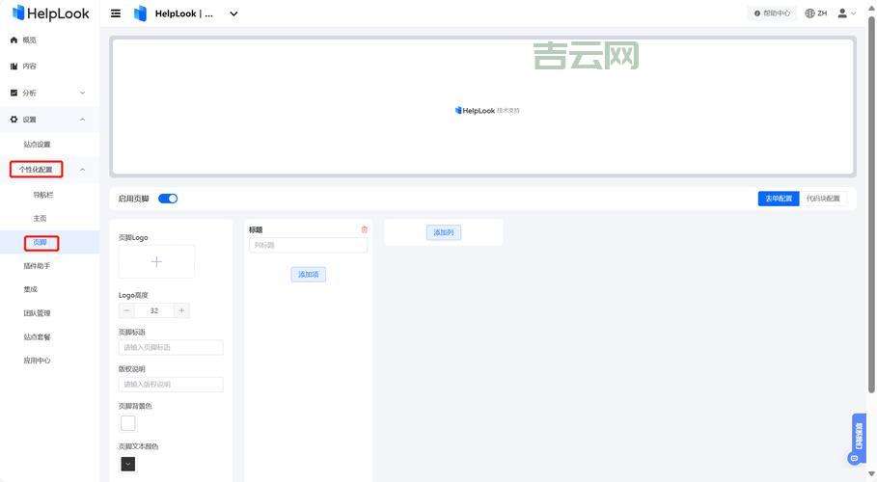The width and height of the screenshot is (877, 482).
Task: Click the 添加项 button
Action: point(308,275)
